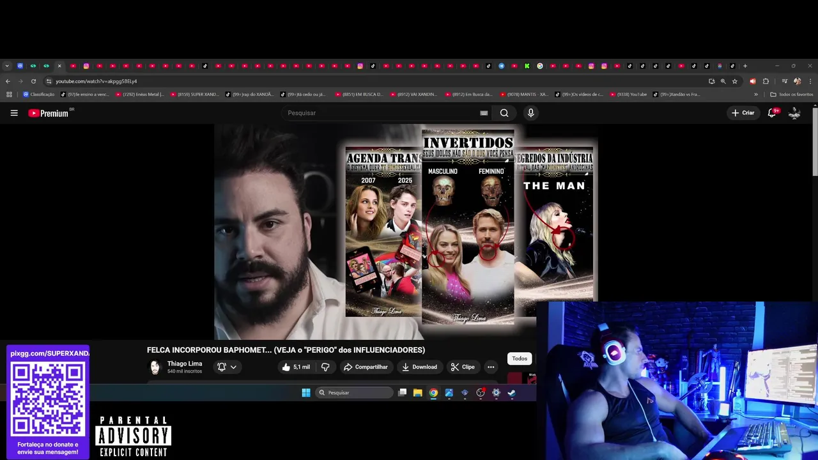Viewport: 818px width, 460px height.
Task: Open the Thiago Lima channel name link
Action: [185, 364]
